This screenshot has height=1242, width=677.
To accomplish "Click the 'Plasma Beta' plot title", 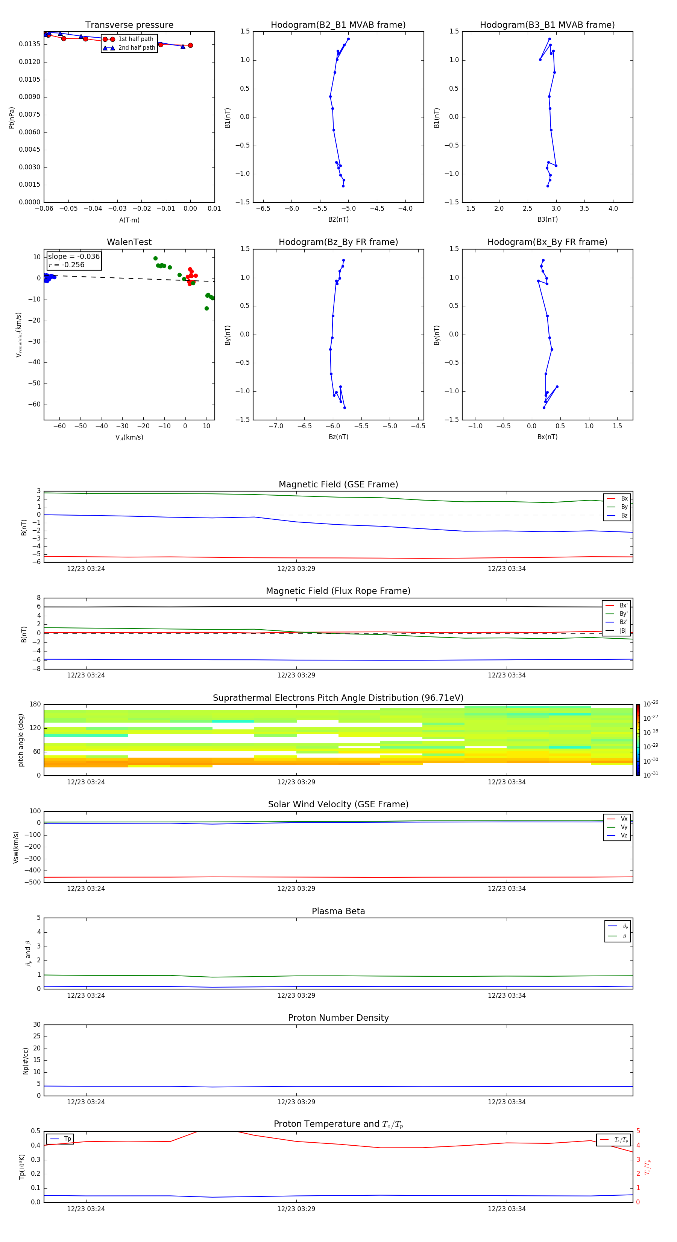I will click(x=338, y=911).
